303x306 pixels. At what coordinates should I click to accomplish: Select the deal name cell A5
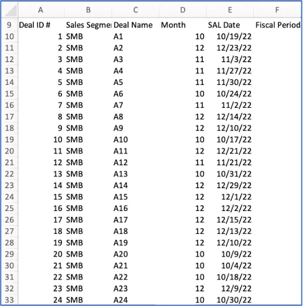[136, 82]
